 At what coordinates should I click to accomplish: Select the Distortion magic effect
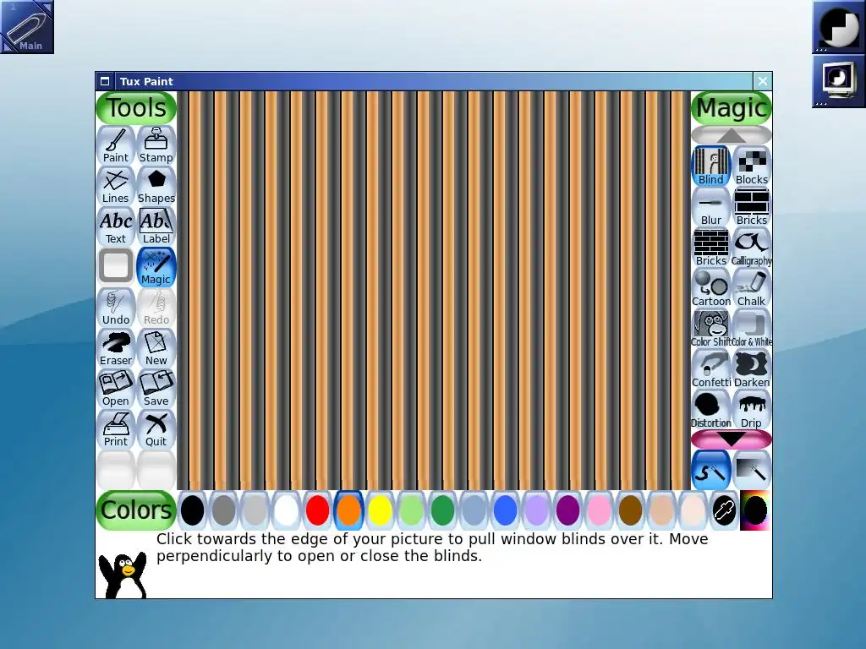[x=710, y=410]
